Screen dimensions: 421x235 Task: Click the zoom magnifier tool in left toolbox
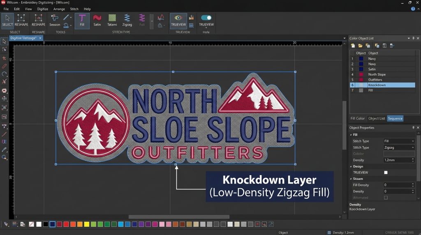4,157
